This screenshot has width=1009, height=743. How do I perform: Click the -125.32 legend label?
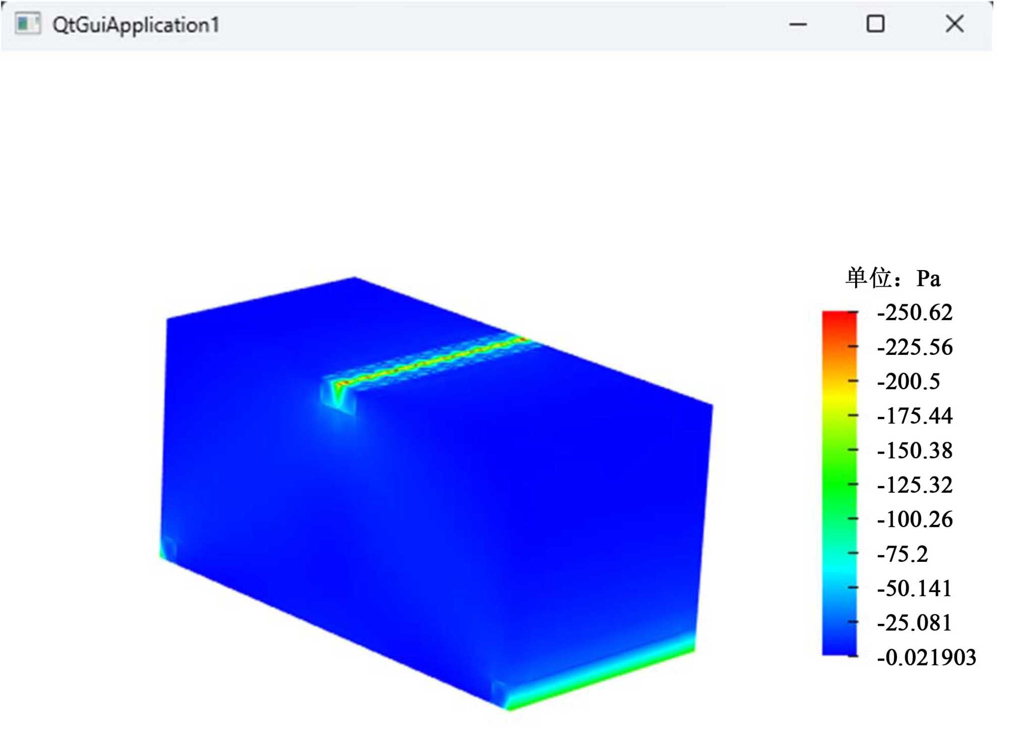click(914, 485)
